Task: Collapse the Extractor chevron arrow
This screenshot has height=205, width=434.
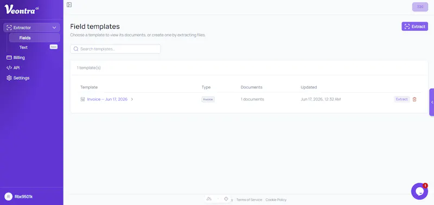Action: tap(54, 28)
